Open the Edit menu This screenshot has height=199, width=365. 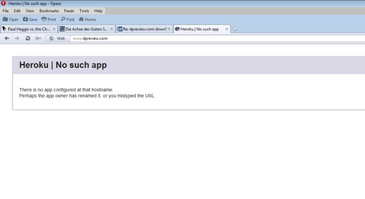17,11
